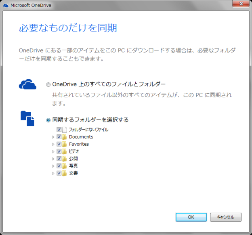Toggle the 文書 folder checkbox

(x=59, y=173)
